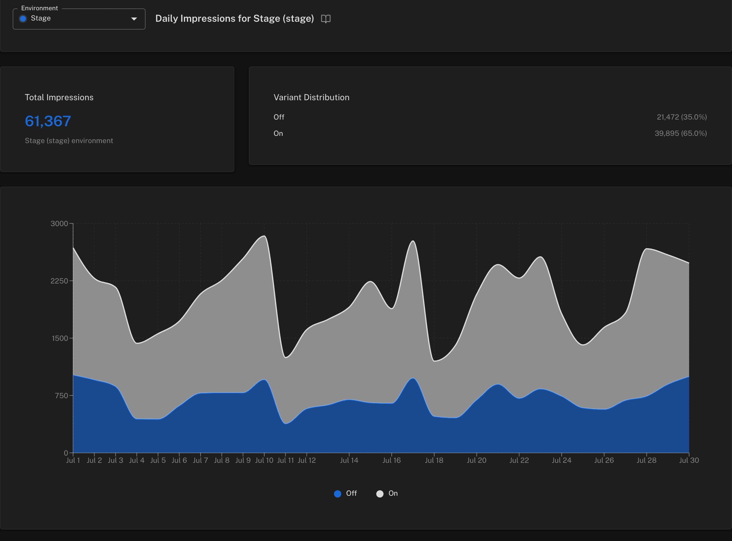Viewport: 732px width, 541px height.
Task: Click the Jul 9 x-axis label
Action: (x=243, y=460)
